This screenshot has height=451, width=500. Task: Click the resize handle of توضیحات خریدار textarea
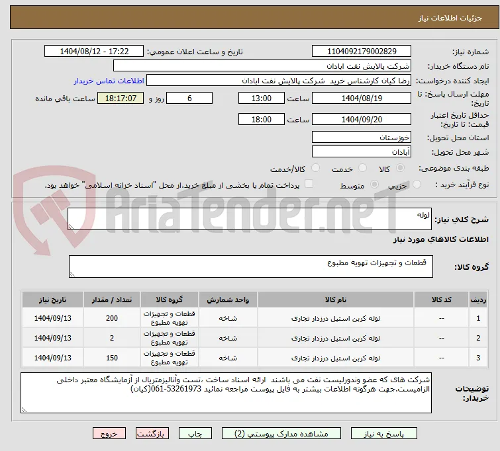(24, 410)
